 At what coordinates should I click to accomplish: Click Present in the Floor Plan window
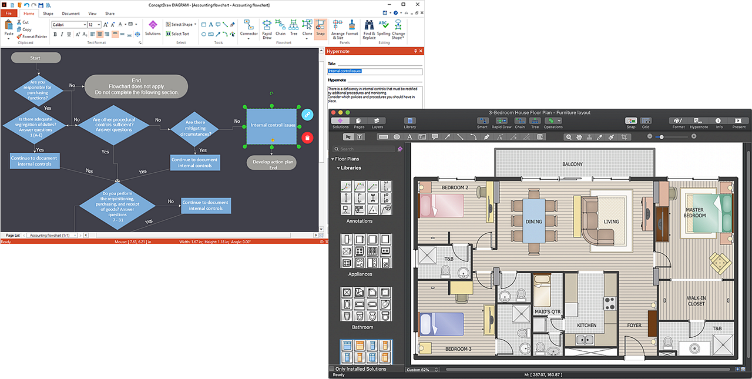[739, 123]
